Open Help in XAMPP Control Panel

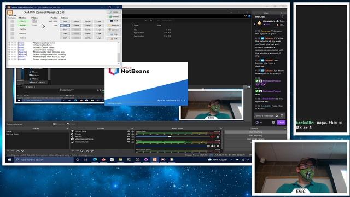[x=114, y=34]
